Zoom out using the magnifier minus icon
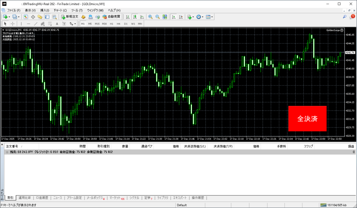357x208 pixels. pyautogui.click(x=157, y=17)
